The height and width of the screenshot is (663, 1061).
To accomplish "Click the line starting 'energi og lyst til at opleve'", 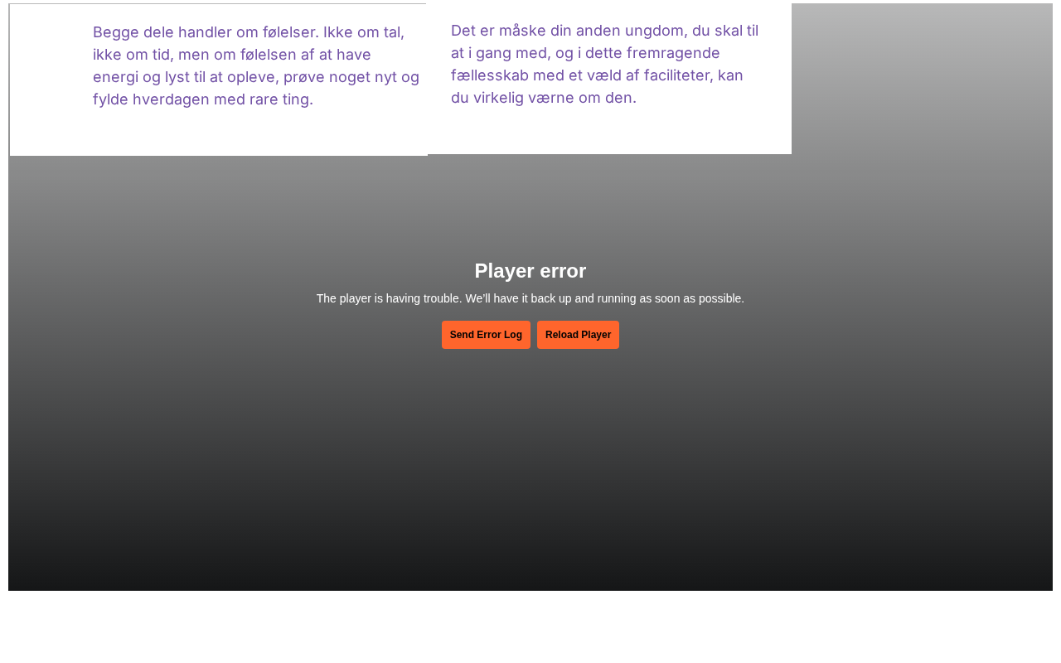I will coord(256,77).
